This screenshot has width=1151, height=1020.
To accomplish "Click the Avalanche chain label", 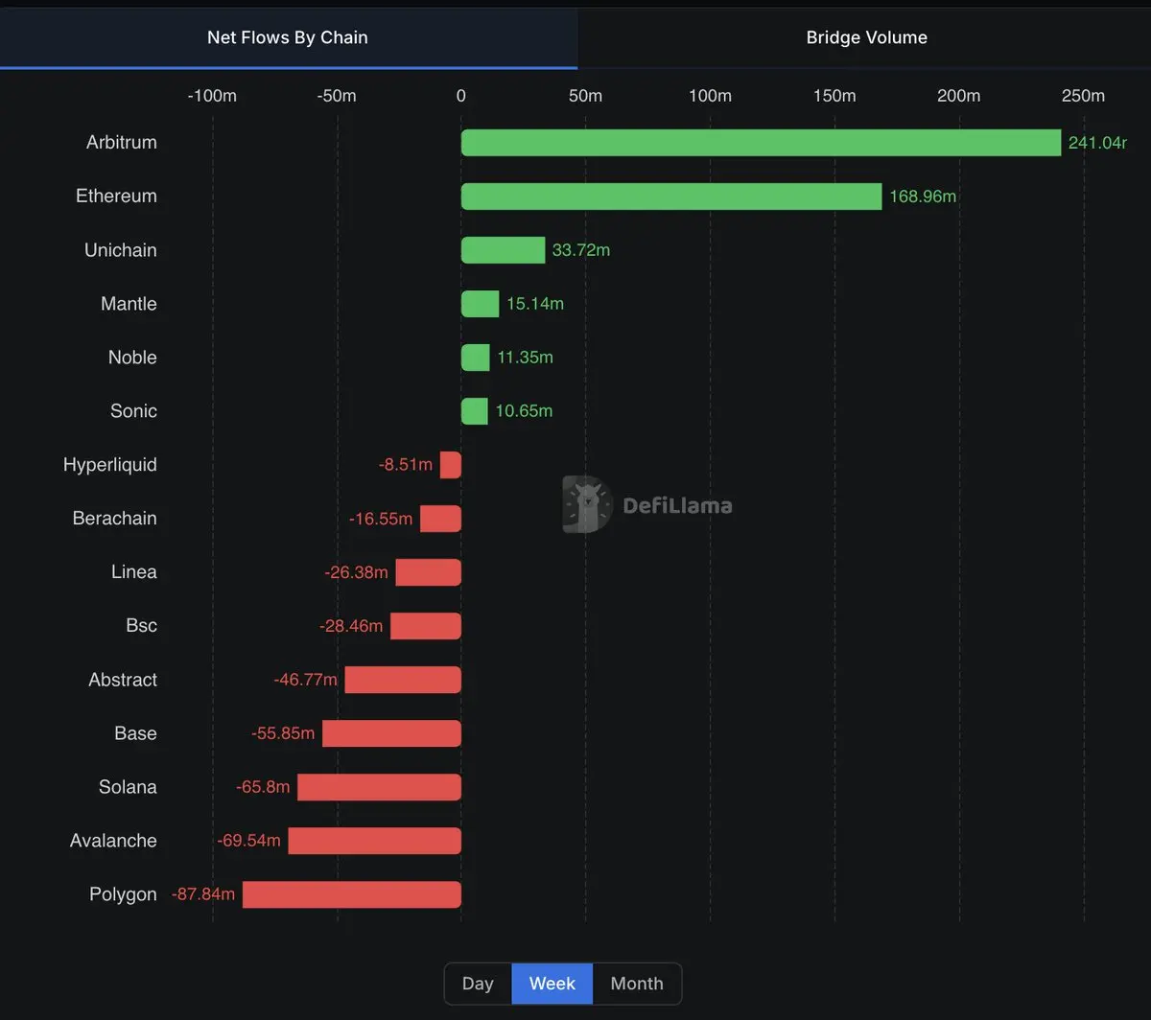I will pyautogui.click(x=113, y=841).
